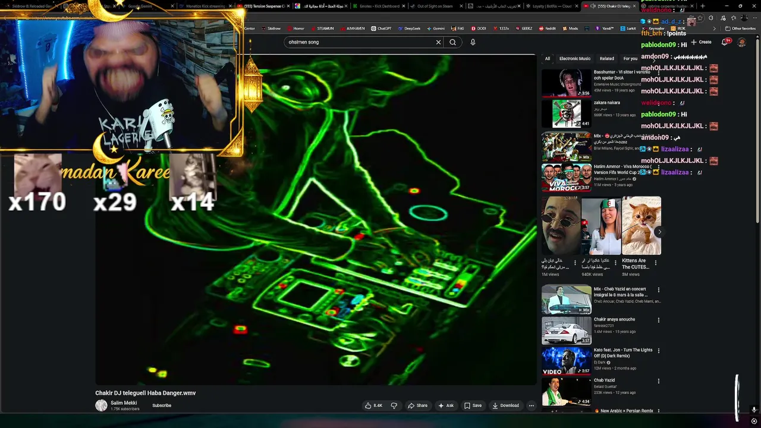Open FitG bookmark
Viewport: 761px width, 428px height.
click(457, 29)
